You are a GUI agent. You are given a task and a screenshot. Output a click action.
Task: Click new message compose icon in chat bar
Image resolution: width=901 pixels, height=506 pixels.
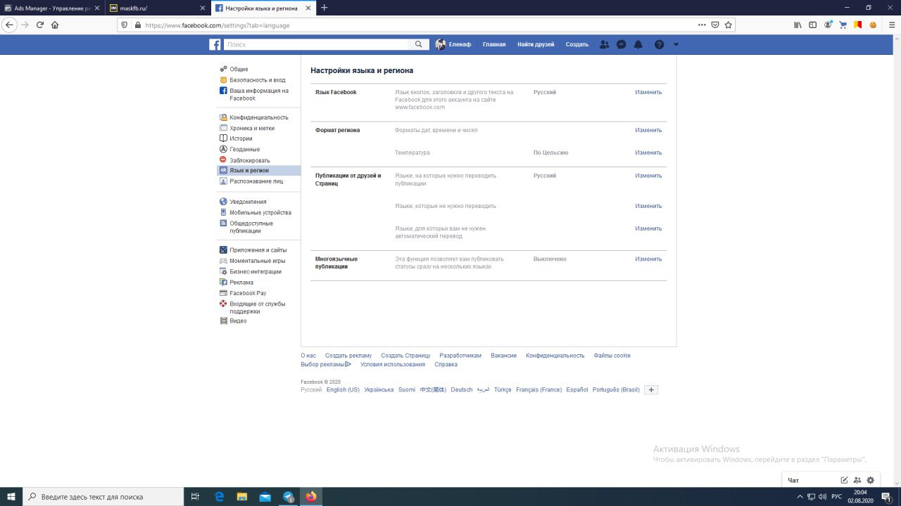(844, 480)
